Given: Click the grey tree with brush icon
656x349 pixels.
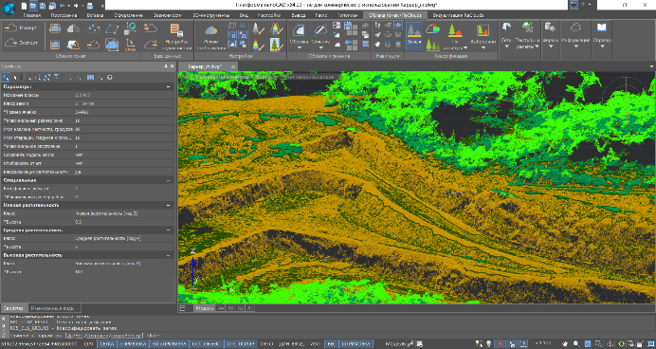Looking at the screenshot, I should 258,28.
